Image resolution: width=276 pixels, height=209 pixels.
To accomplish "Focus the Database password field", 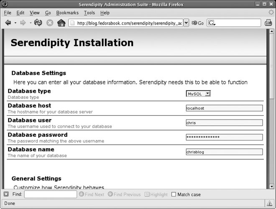I will coord(224,138).
